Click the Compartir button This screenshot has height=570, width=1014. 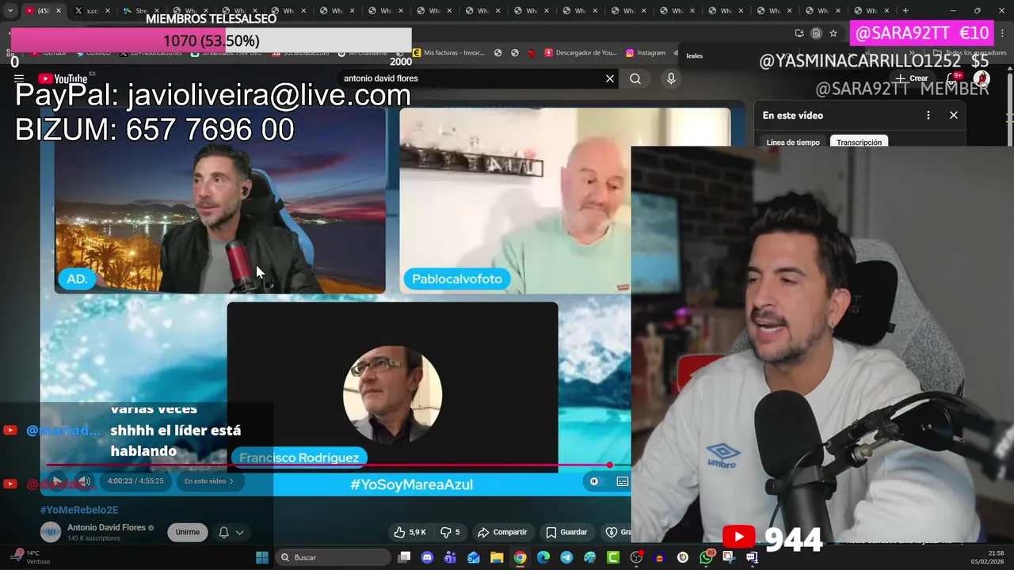pos(502,532)
